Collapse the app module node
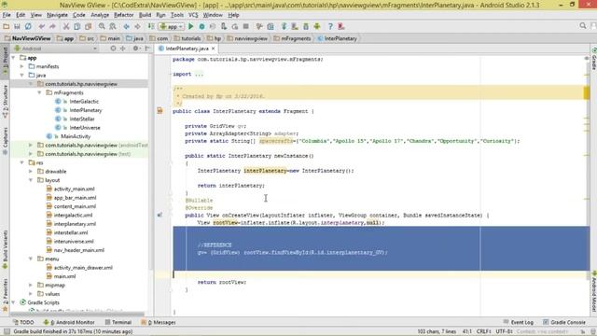The image size is (597, 336). click(13, 58)
